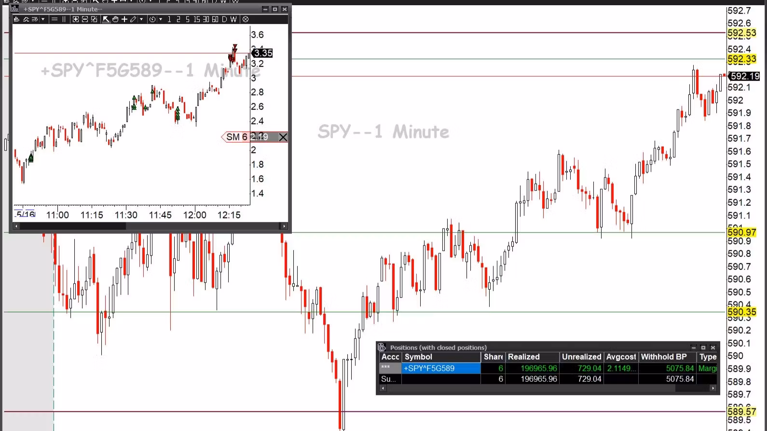Pick the pencil drawing tool
Screen dimensions: 767x431
pos(133,19)
